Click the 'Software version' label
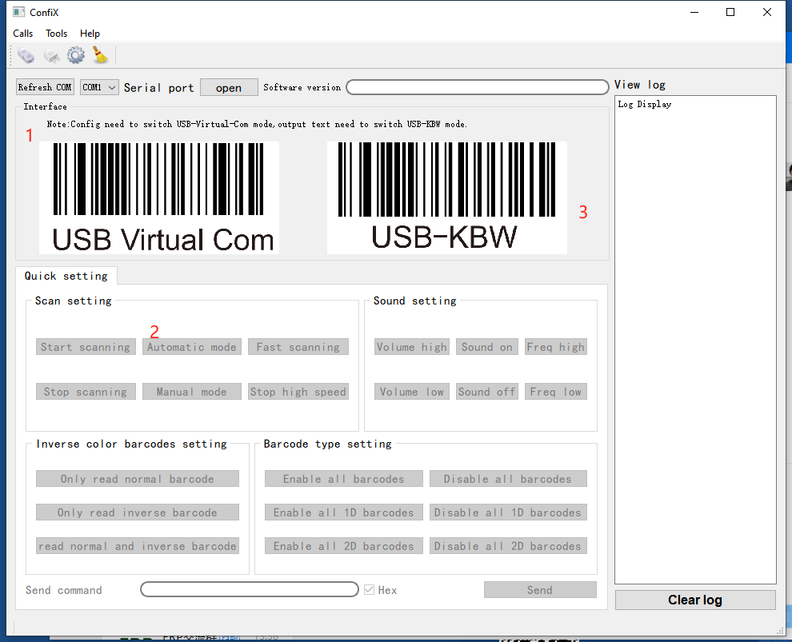 point(302,87)
